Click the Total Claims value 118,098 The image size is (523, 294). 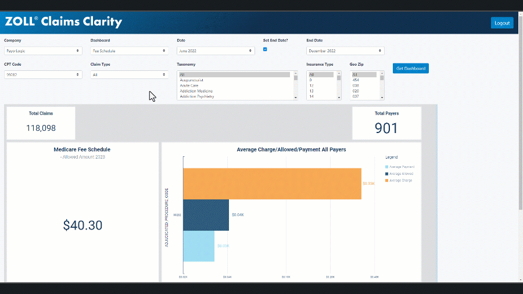41,128
